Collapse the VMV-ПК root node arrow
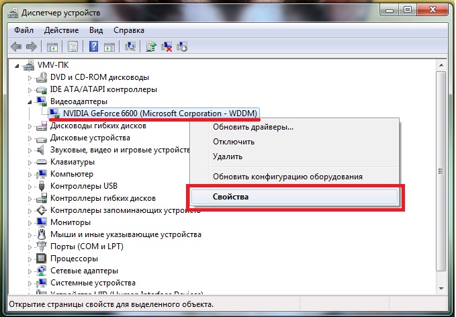This screenshot has height=317, width=456. [x=17, y=66]
